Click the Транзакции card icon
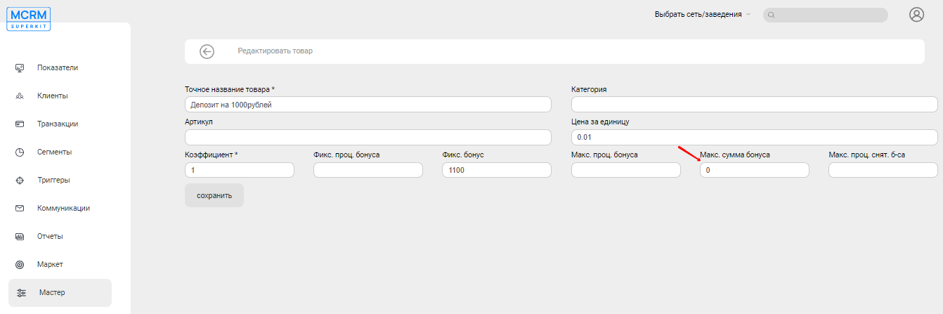Image resolution: width=943 pixels, height=314 pixels. click(20, 124)
